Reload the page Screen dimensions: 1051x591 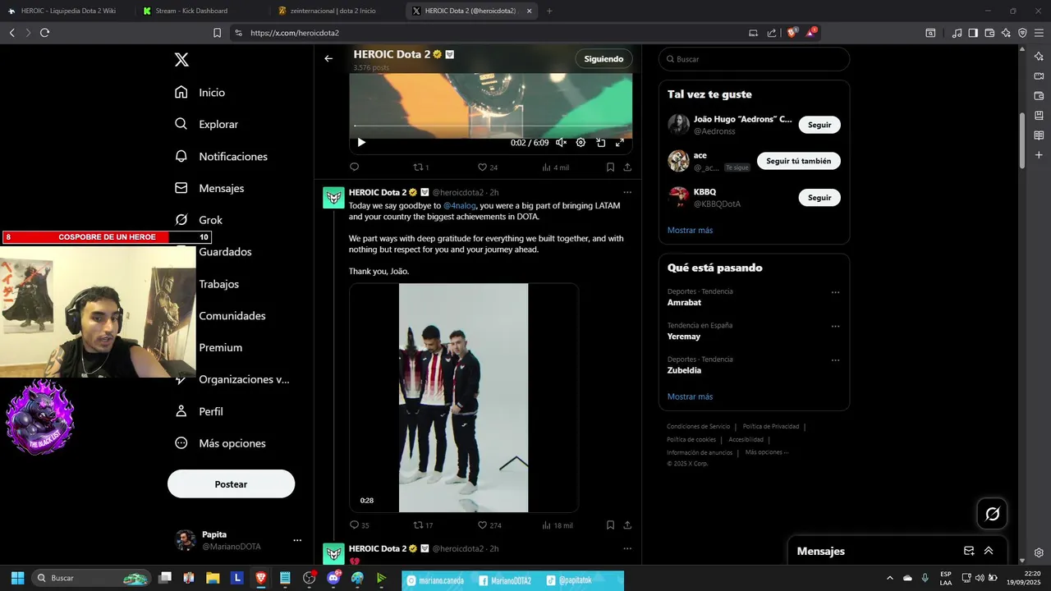click(x=44, y=33)
